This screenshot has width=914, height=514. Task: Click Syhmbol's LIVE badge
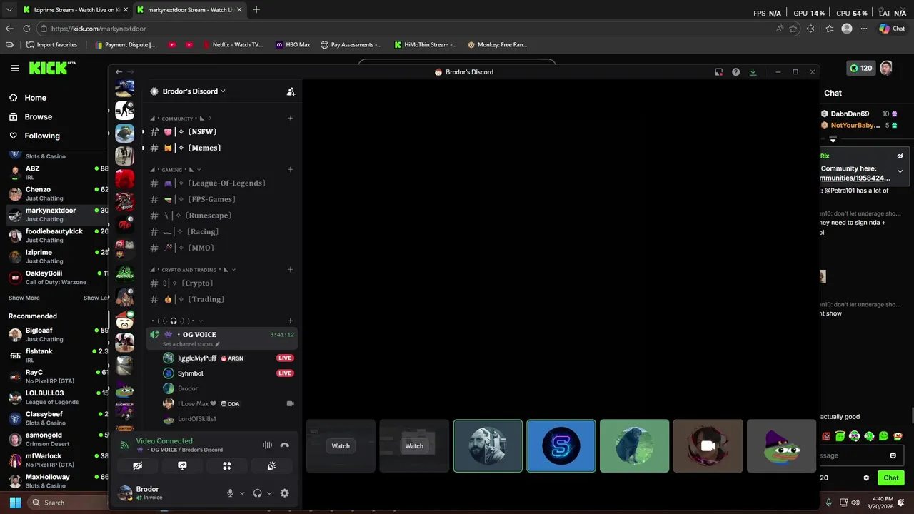click(x=285, y=373)
